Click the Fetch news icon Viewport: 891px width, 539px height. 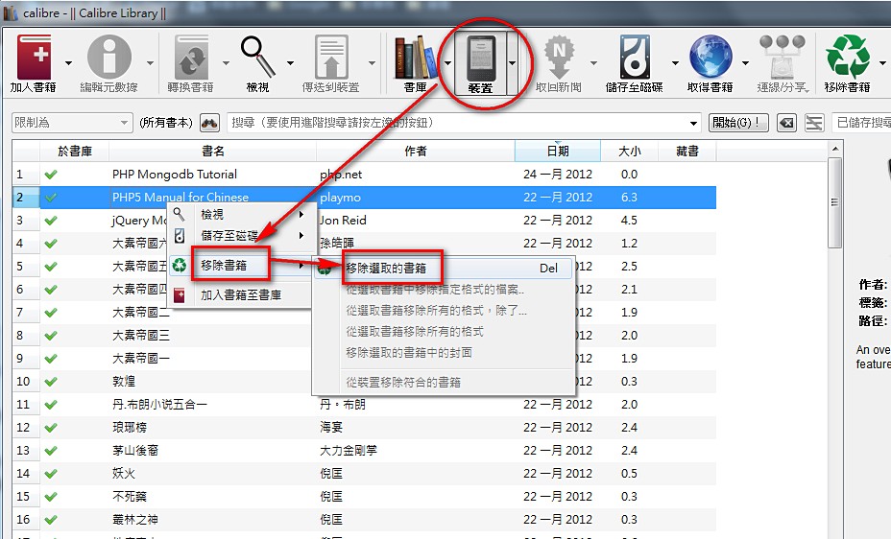pos(559,58)
